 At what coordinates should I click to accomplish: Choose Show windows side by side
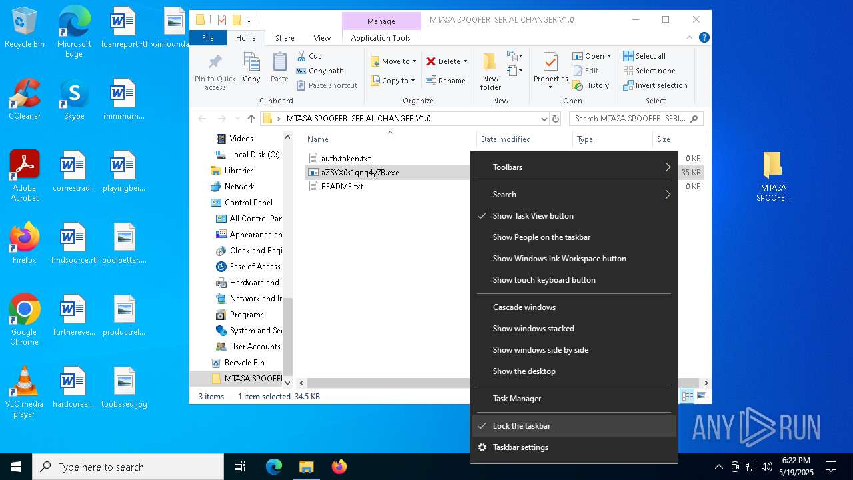[x=574, y=350]
